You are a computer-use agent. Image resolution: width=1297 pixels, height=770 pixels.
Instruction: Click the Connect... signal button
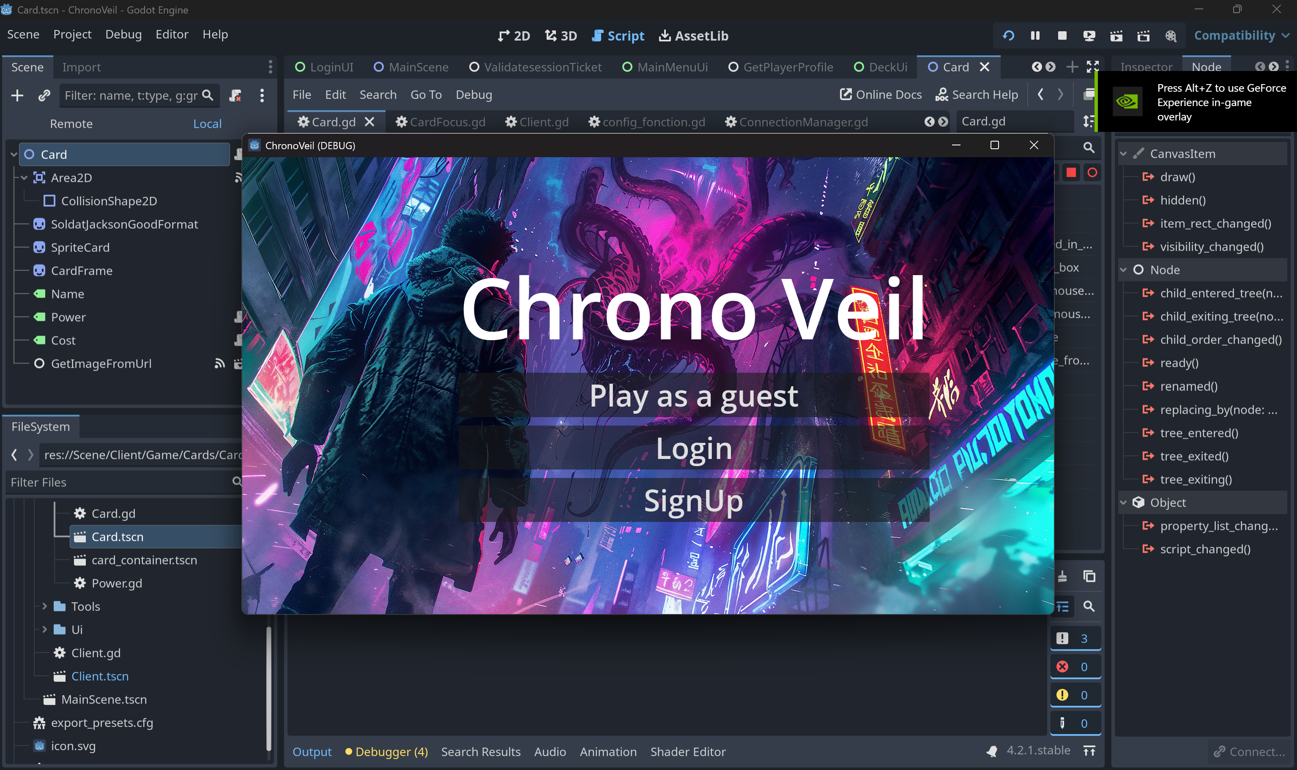click(x=1250, y=752)
